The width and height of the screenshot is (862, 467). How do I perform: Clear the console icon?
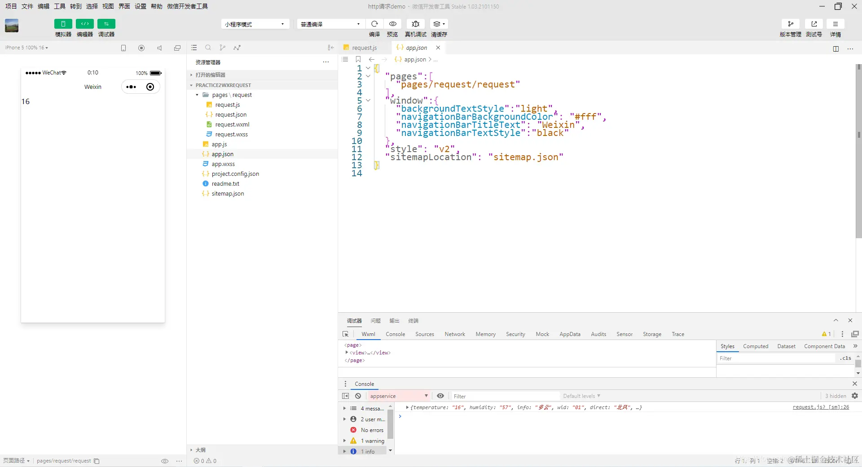358,396
